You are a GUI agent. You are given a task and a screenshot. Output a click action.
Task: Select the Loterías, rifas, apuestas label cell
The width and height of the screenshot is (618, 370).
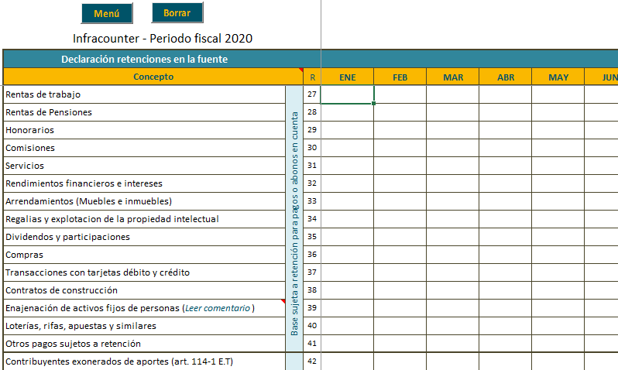pos(144,326)
